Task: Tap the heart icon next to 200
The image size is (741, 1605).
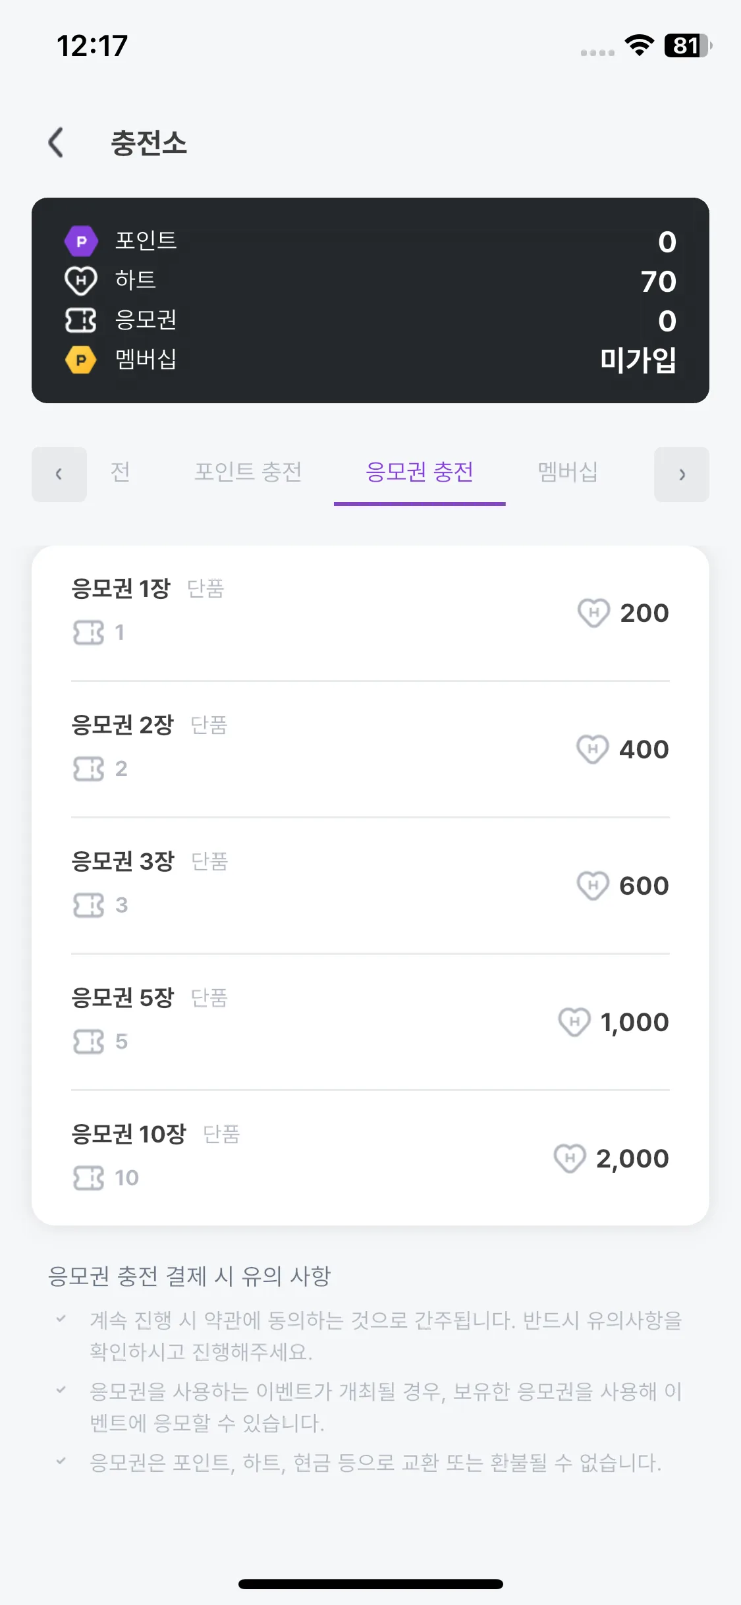Action: coord(593,613)
